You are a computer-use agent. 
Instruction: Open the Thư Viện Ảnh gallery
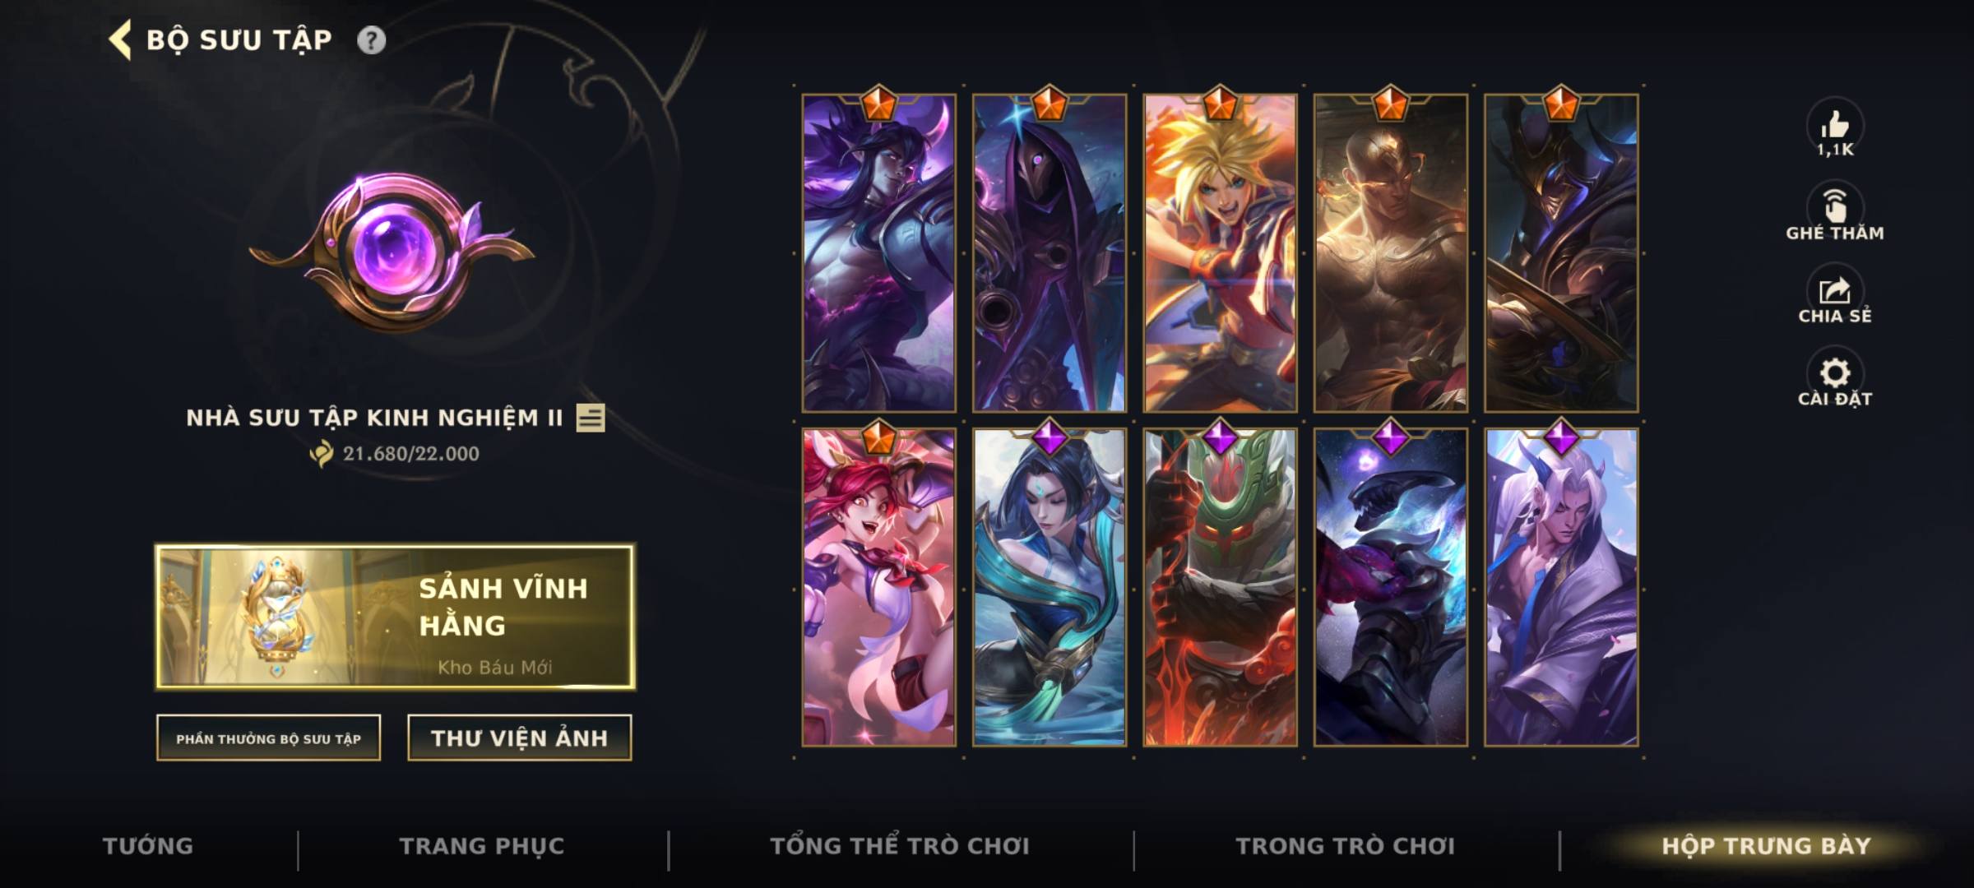click(x=520, y=738)
